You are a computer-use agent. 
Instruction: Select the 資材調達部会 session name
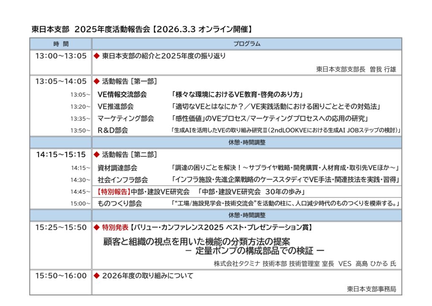pyautogui.click(x=117, y=168)
